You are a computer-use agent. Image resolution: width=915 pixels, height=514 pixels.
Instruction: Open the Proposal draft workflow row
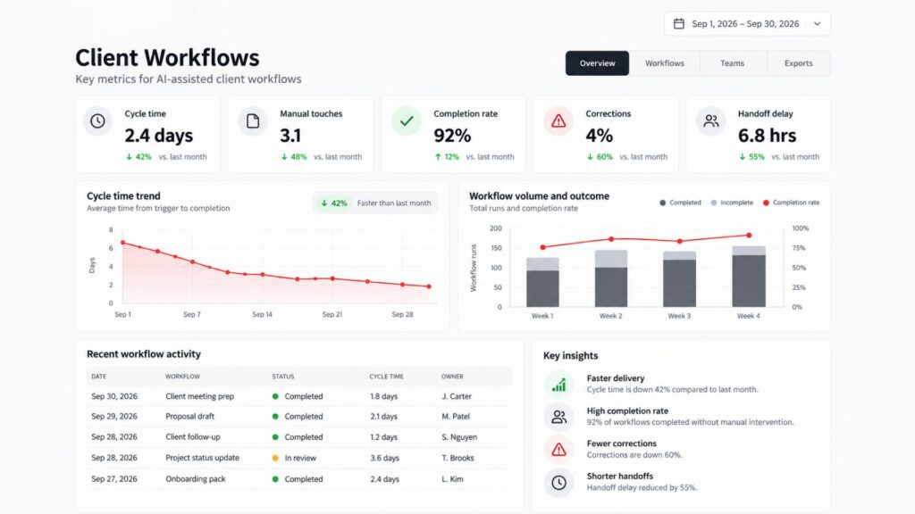click(299, 417)
